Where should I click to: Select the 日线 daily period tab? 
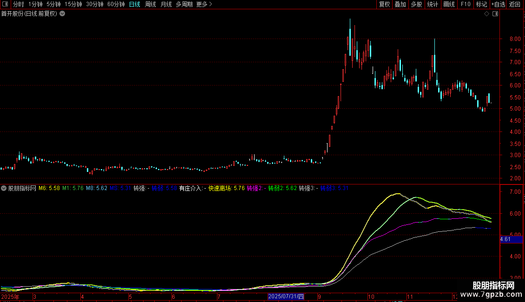tap(135, 4)
